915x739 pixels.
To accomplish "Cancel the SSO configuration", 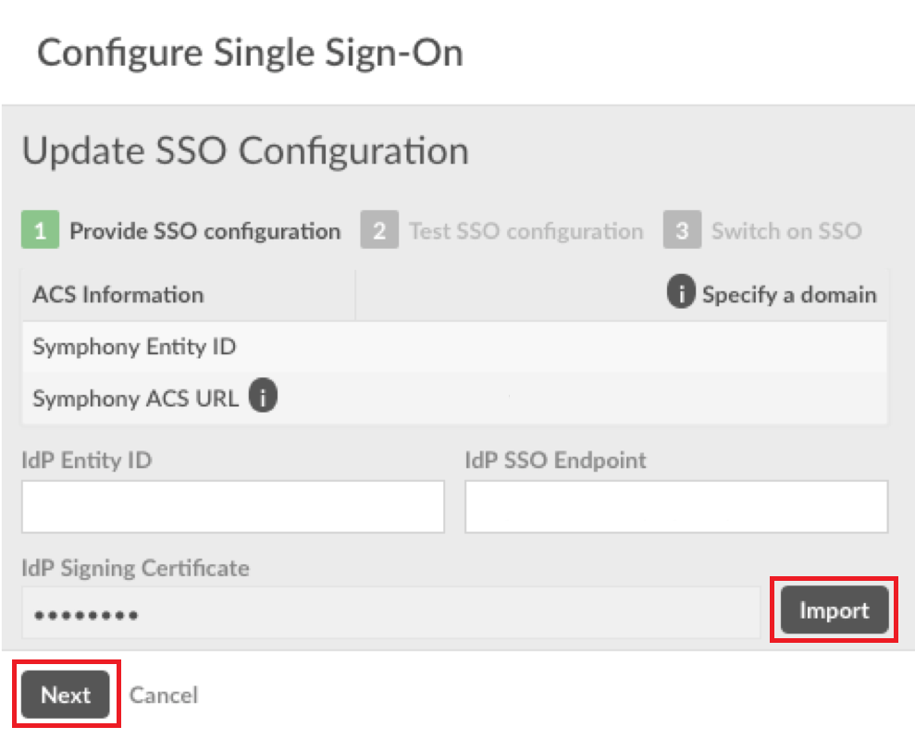I will [164, 695].
